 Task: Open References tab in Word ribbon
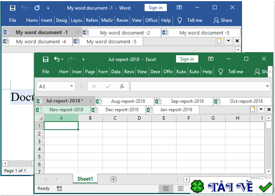tap(92, 20)
